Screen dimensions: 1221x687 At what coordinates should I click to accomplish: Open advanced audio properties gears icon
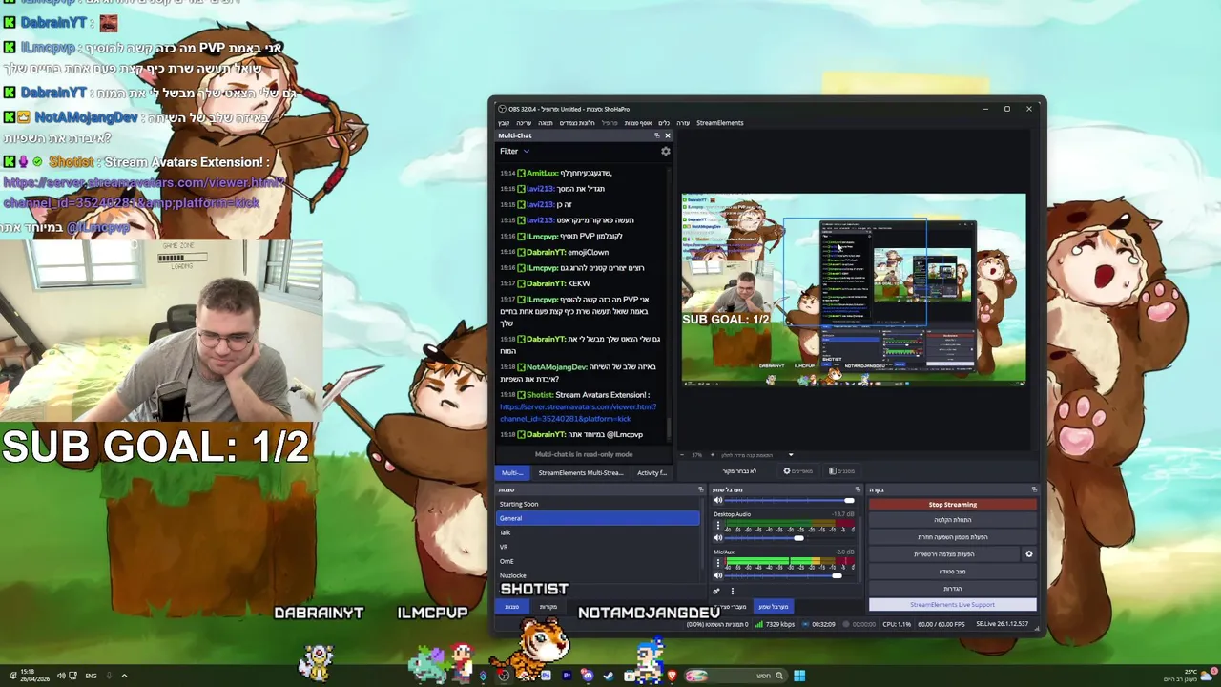pyautogui.click(x=716, y=591)
